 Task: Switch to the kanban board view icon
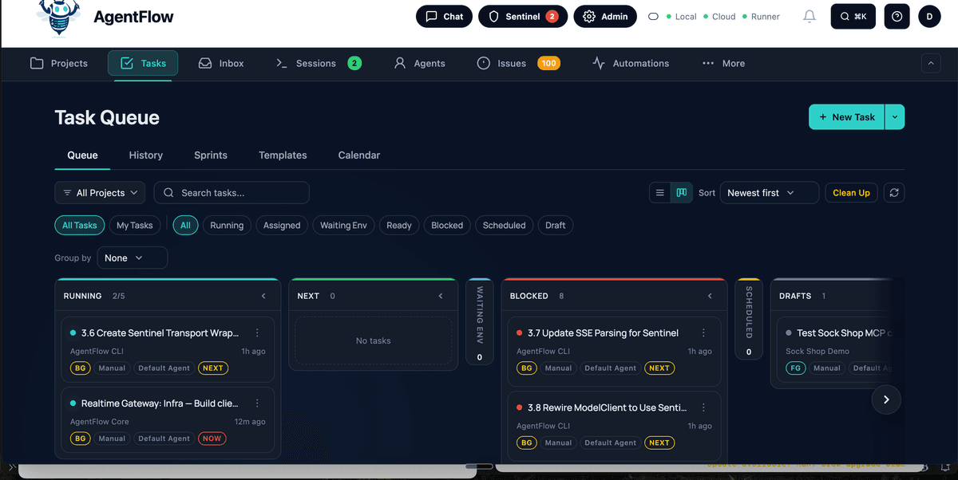click(681, 192)
